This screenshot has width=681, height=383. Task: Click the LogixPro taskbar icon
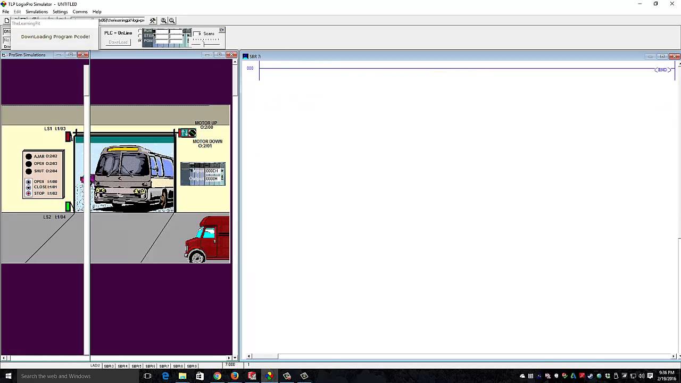point(269,376)
